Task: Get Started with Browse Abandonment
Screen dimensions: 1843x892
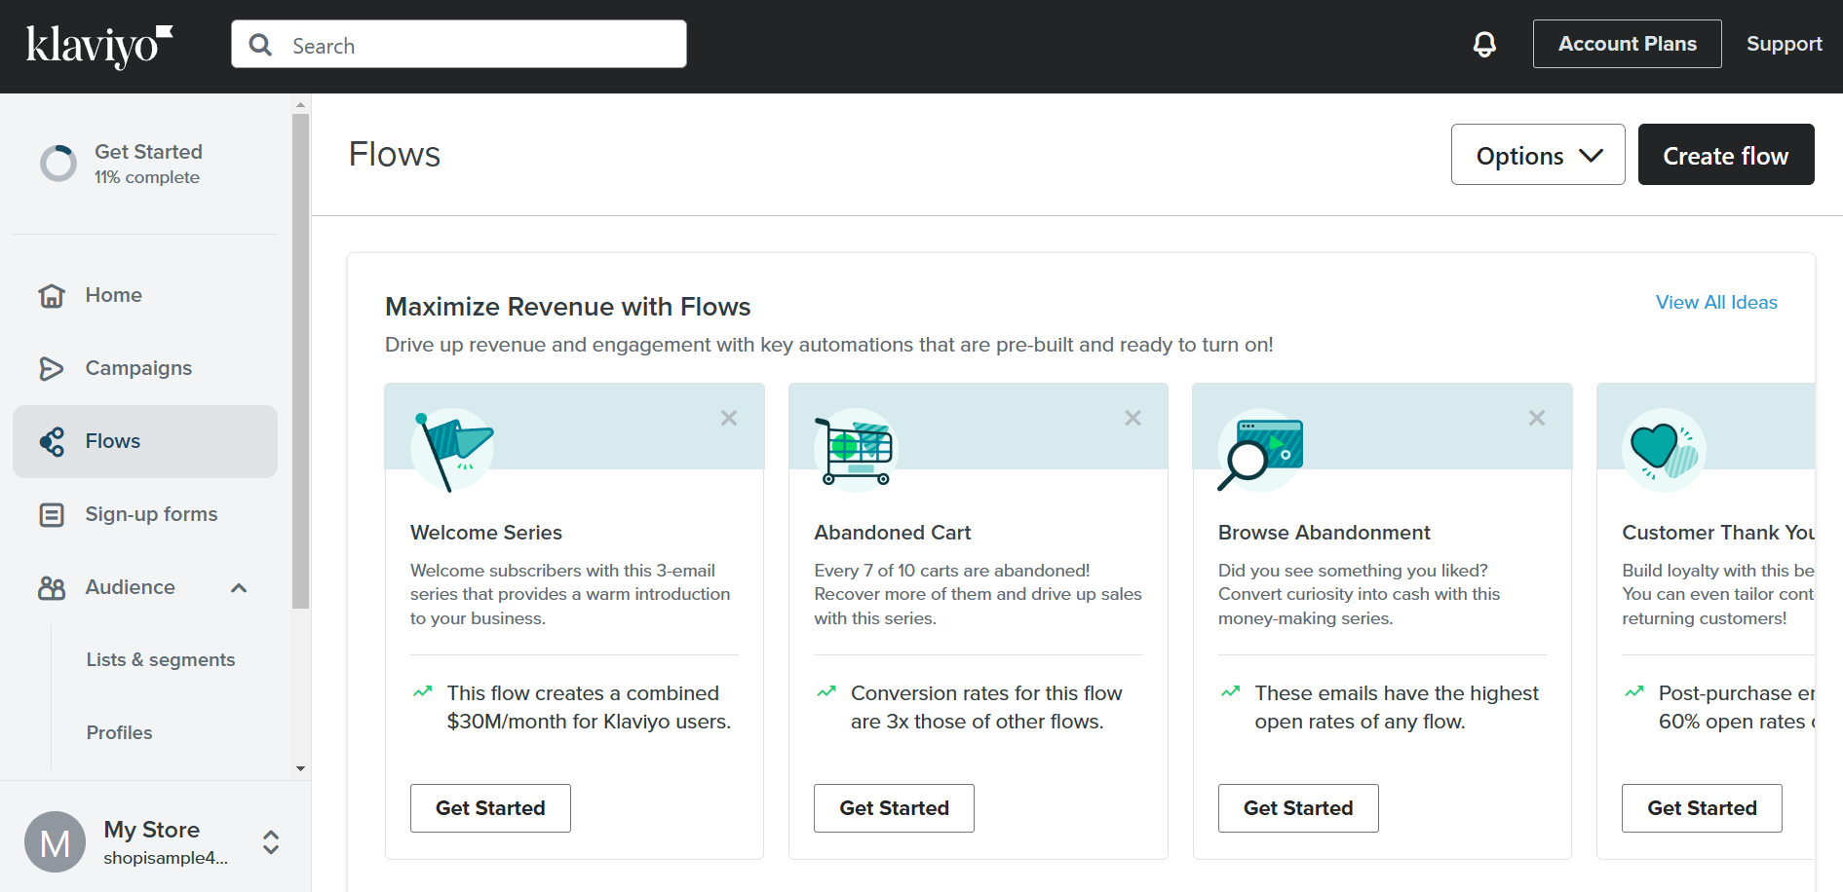Action: [x=1298, y=808]
